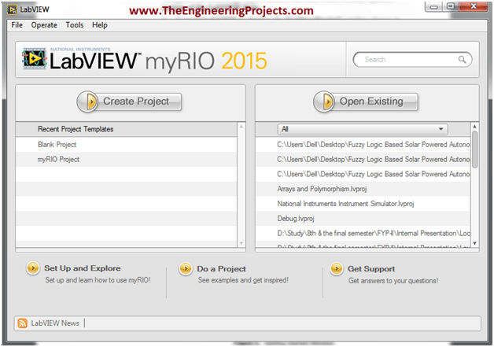
Task: Click the Set Up and Explore arrow icon
Action: coord(33,268)
